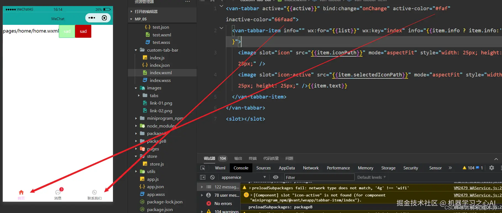Open explorer panel more actions menu

point(187,2)
